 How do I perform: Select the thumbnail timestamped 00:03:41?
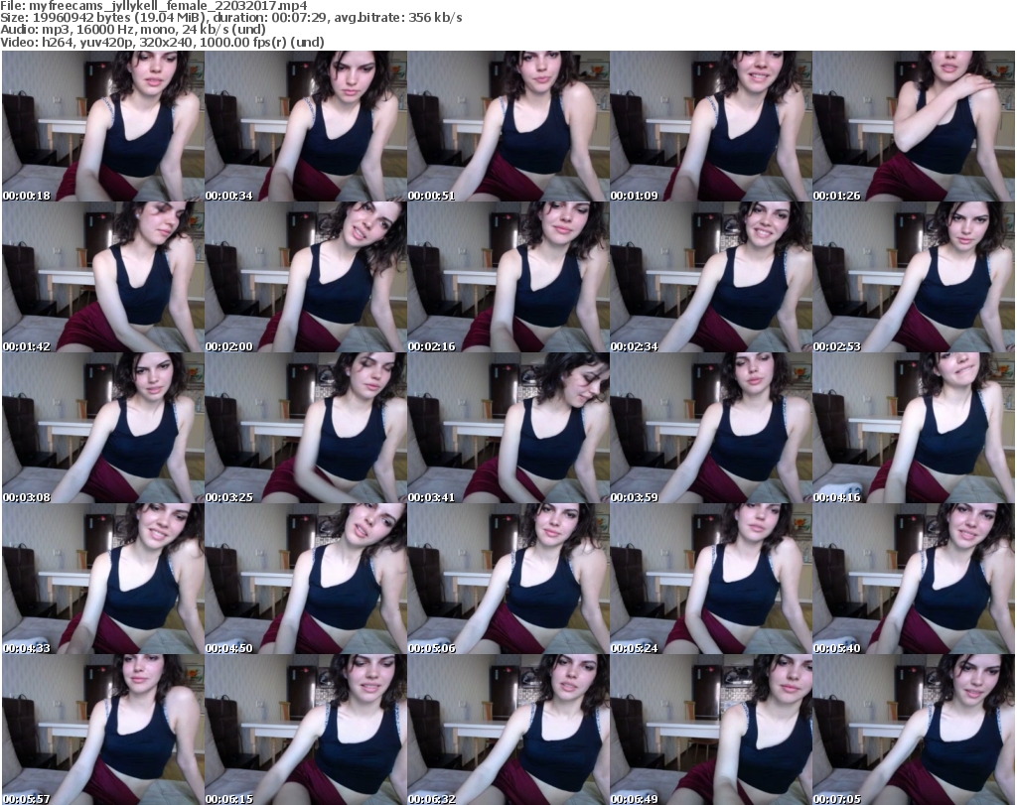click(x=508, y=429)
